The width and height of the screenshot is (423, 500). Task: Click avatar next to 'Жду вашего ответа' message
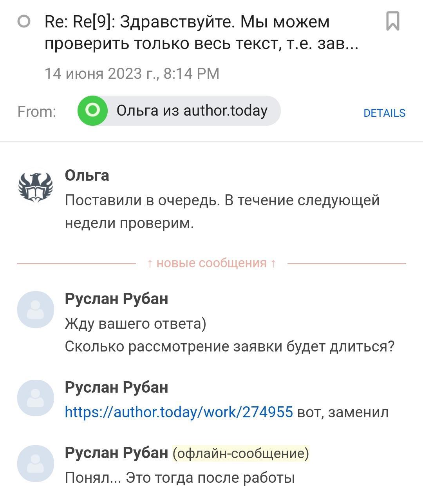[36, 310]
